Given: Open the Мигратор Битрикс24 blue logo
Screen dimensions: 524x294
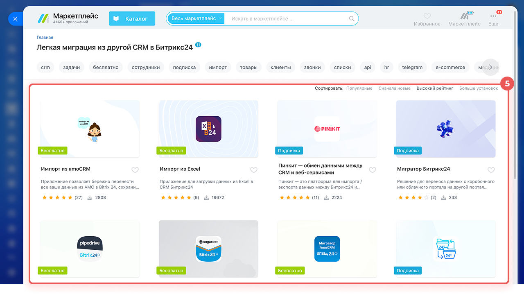Looking at the screenshot, I should (446, 129).
